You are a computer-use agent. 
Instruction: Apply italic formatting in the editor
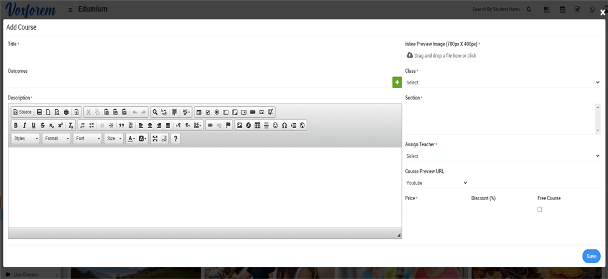click(x=24, y=126)
